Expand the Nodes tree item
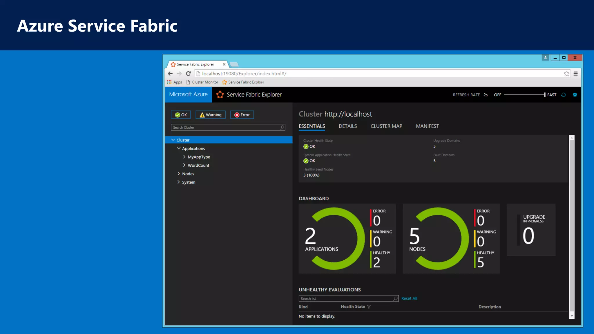This screenshot has width=594, height=334. point(179,174)
